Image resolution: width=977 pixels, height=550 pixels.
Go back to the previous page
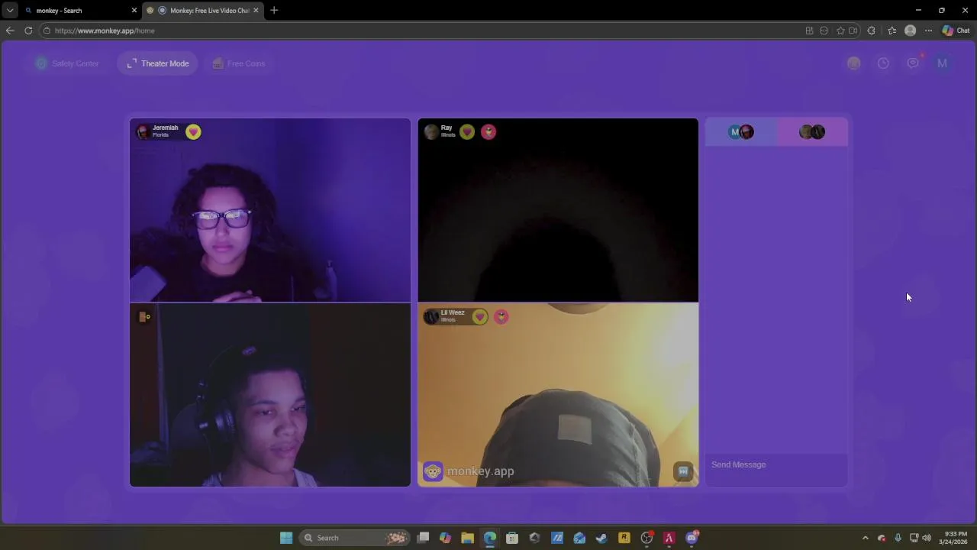coord(10,31)
